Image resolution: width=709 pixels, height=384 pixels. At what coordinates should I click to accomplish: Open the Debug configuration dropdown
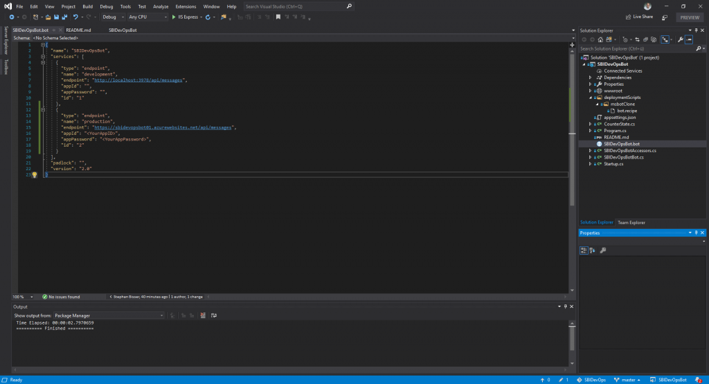113,17
